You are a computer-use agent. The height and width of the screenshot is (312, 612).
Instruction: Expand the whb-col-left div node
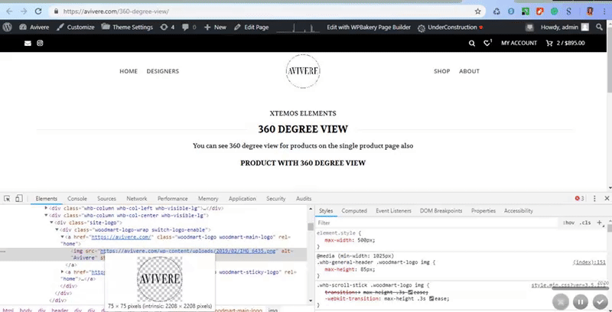coord(47,208)
